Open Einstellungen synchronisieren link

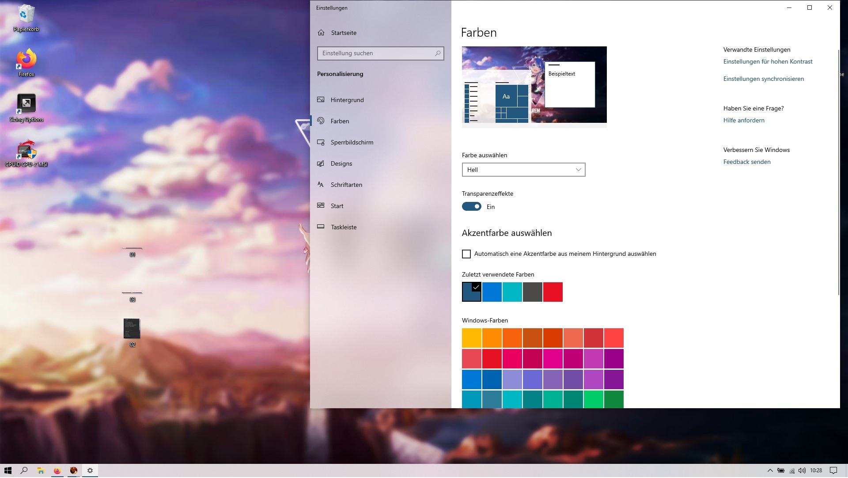point(763,79)
